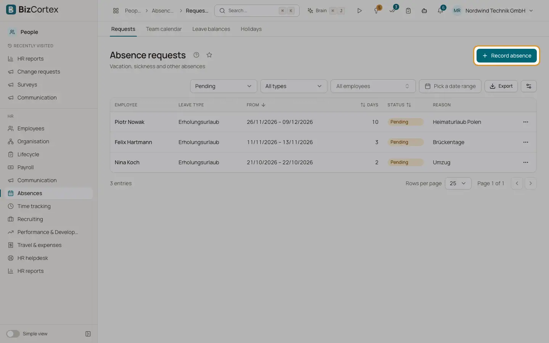Screen dimensions: 549x343
Task: Open the row actions menu for Felix Hartmann
Action: 526,142
